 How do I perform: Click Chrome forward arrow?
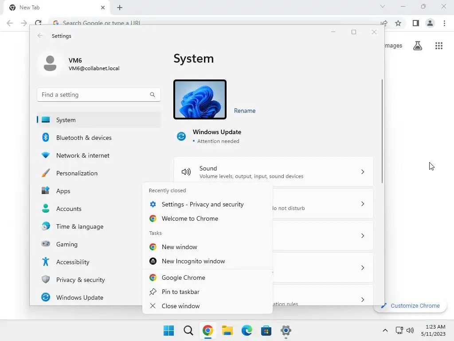(x=24, y=23)
